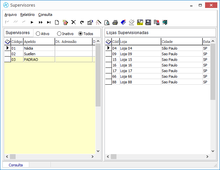
Task: Go to the next record arrow
Action: 32,22
